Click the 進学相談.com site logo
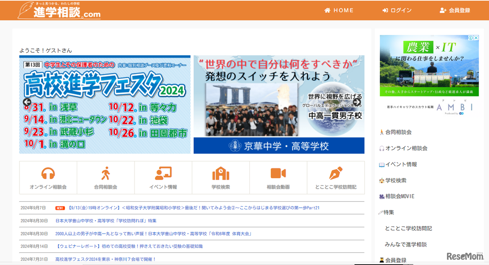 pyautogui.click(x=59, y=11)
